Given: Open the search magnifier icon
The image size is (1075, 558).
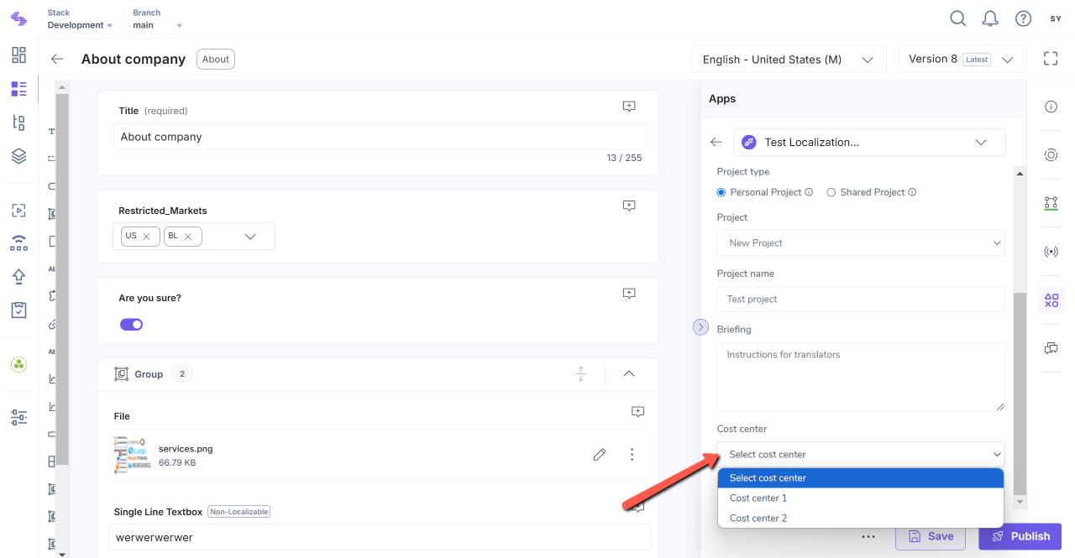Looking at the screenshot, I should tap(957, 18).
